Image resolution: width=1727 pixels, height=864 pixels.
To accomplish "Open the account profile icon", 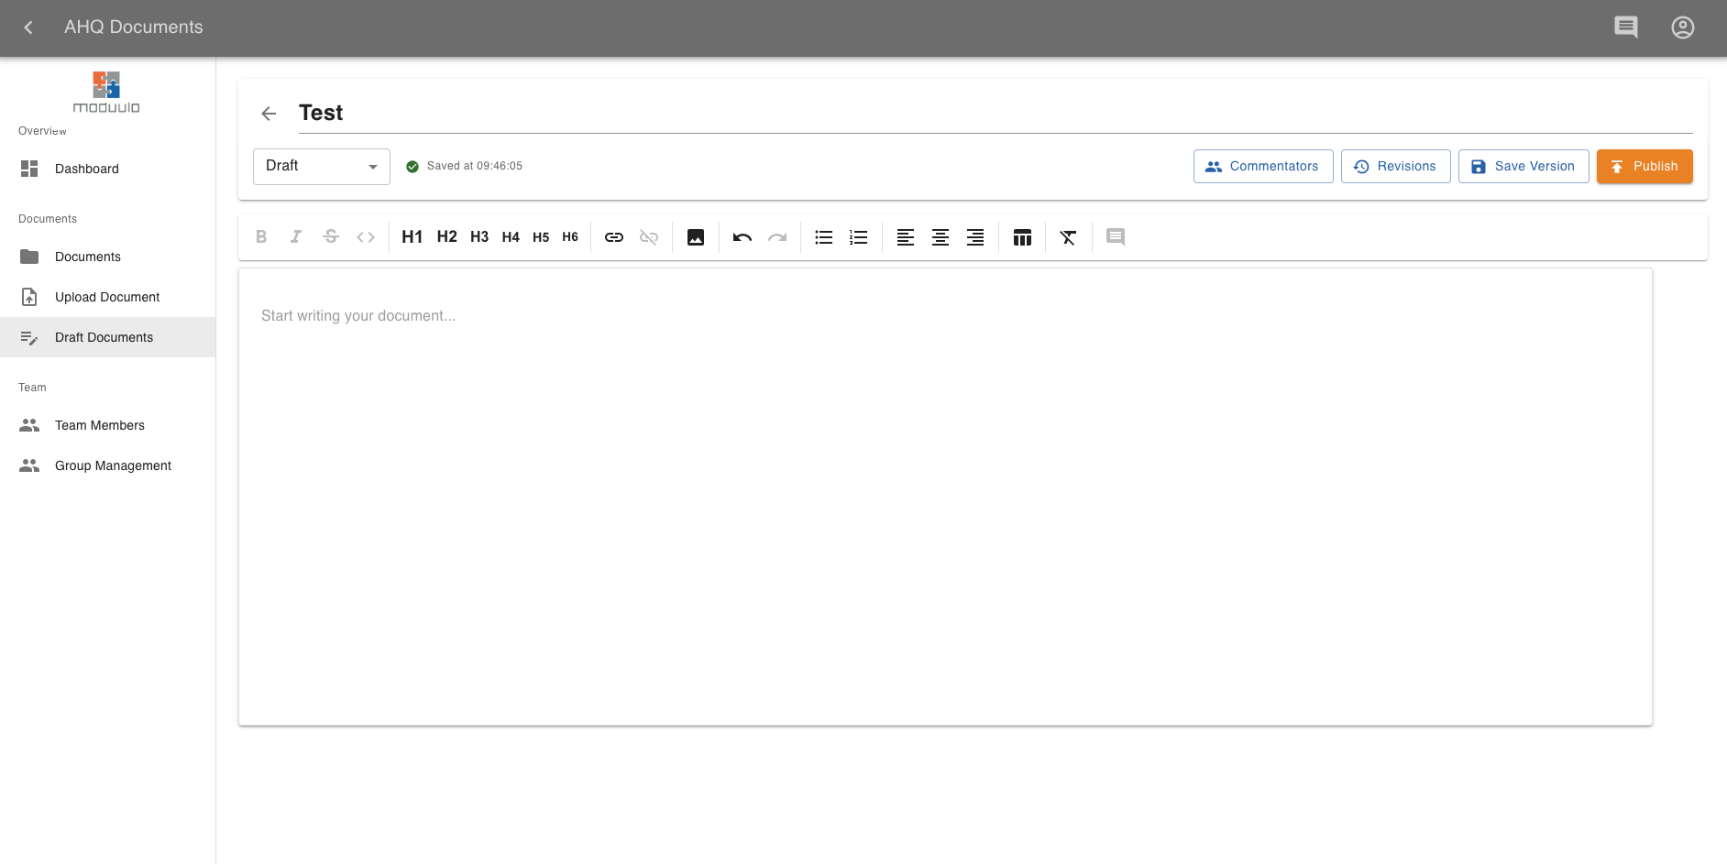I will (x=1683, y=27).
